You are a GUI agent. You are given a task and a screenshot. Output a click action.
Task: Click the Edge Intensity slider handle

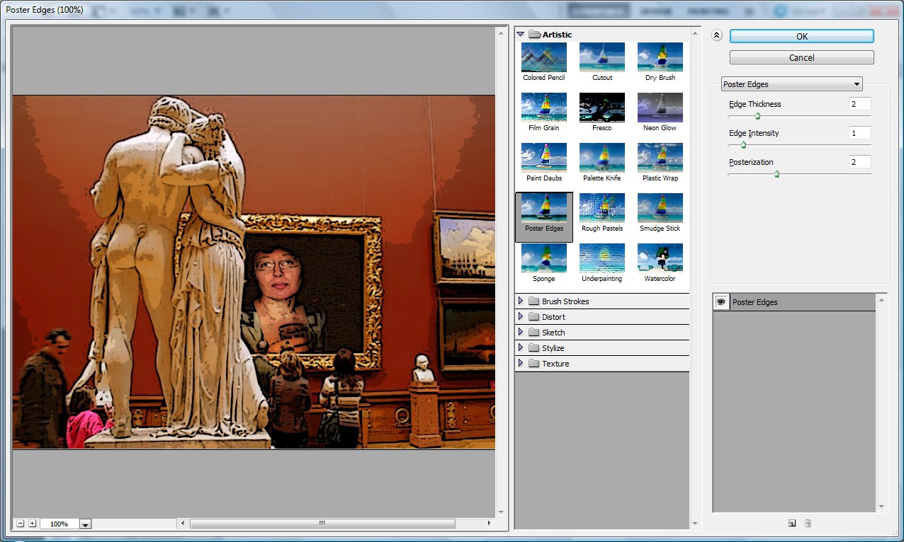pyautogui.click(x=743, y=145)
